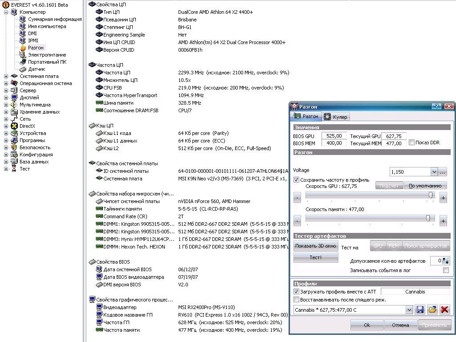Select the Устройства devices icon
456x342 pixels.
14,133
